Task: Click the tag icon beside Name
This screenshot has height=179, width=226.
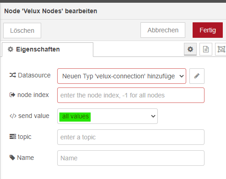Action: click(x=12, y=158)
